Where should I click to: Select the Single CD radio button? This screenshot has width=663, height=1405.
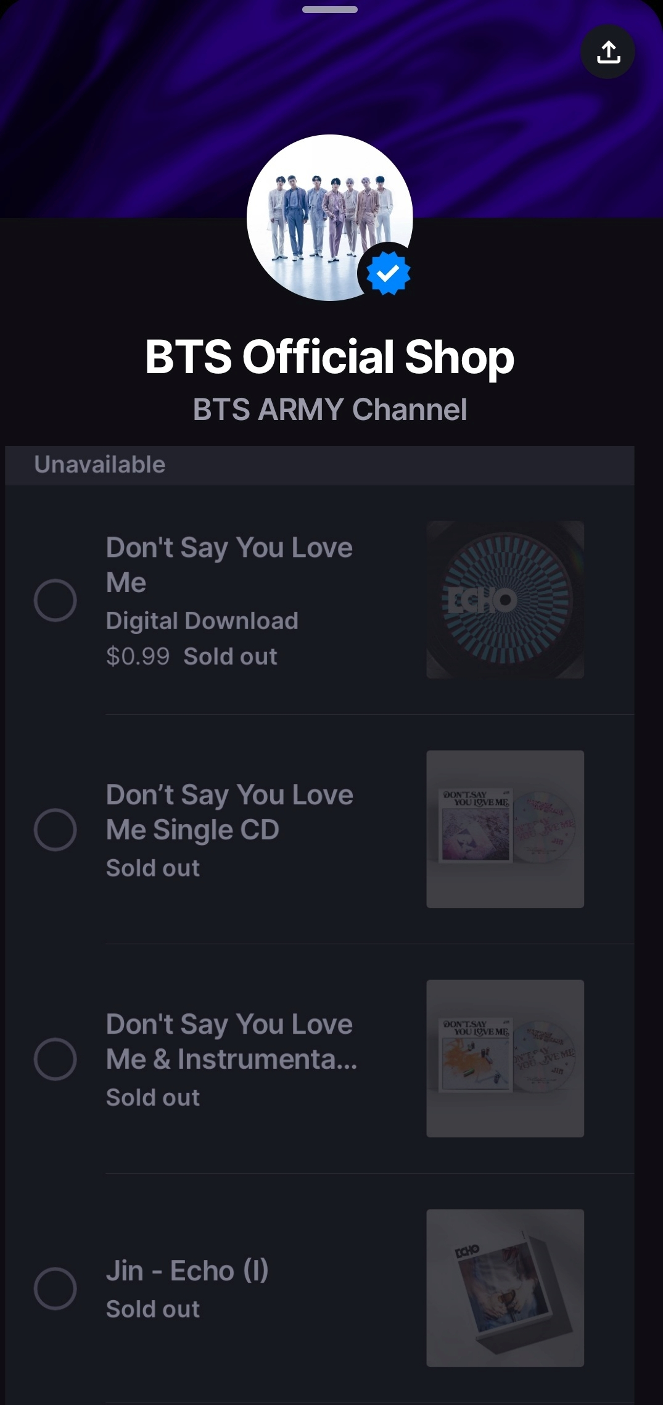pyautogui.click(x=56, y=830)
